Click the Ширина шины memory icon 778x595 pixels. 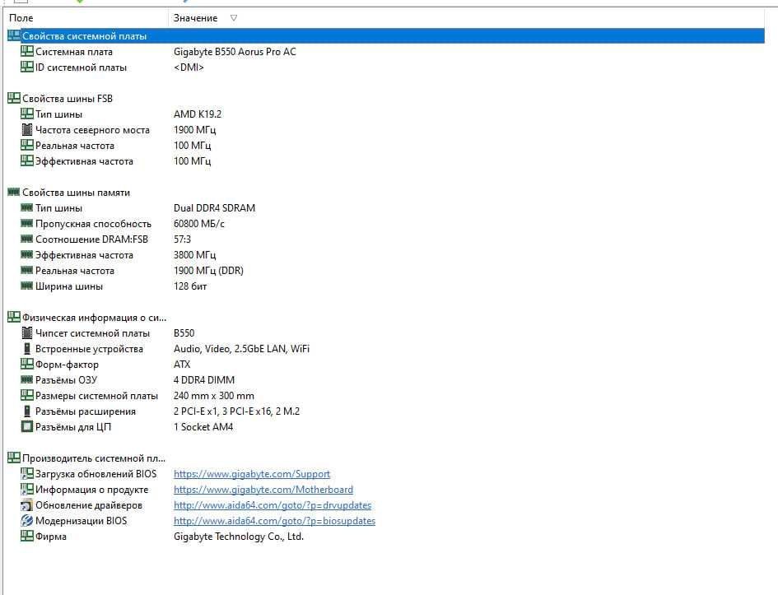tap(27, 286)
